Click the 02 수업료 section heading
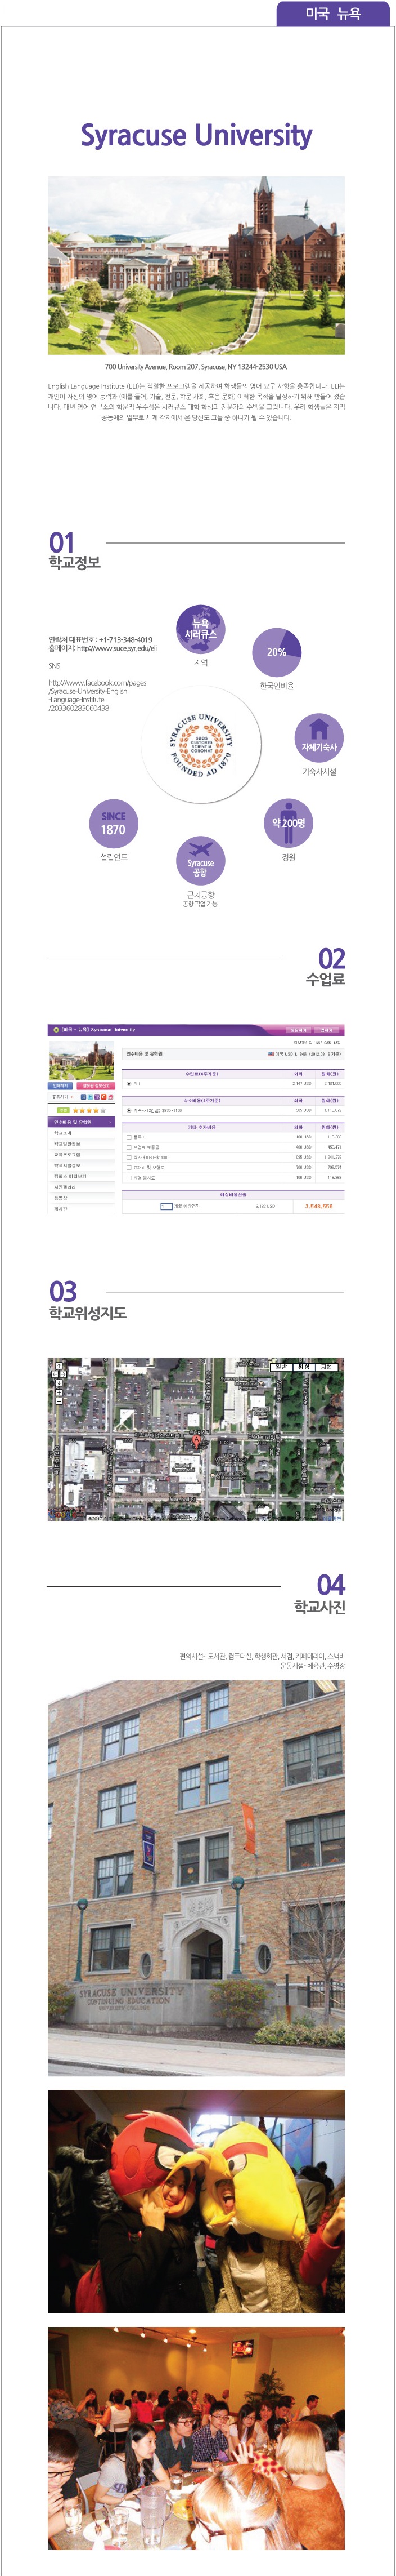Viewport: 396px width, 2576px height. (x=325, y=967)
